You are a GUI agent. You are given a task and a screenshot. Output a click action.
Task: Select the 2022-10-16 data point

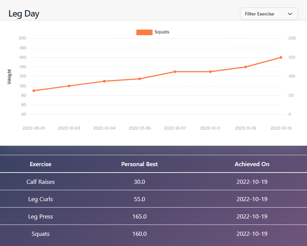point(246,67)
